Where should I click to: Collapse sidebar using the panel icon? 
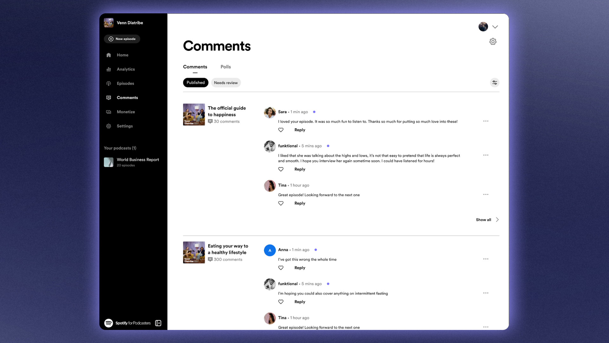158,323
